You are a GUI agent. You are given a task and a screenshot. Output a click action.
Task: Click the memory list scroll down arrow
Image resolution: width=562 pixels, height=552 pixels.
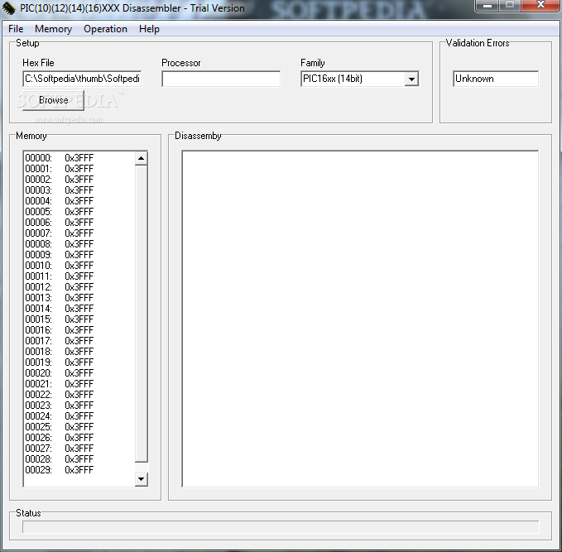click(142, 479)
